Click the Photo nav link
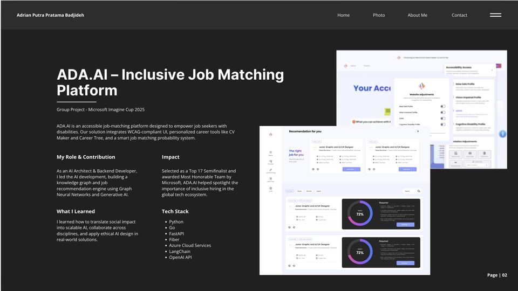 pyautogui.click(x=379, y=15)
